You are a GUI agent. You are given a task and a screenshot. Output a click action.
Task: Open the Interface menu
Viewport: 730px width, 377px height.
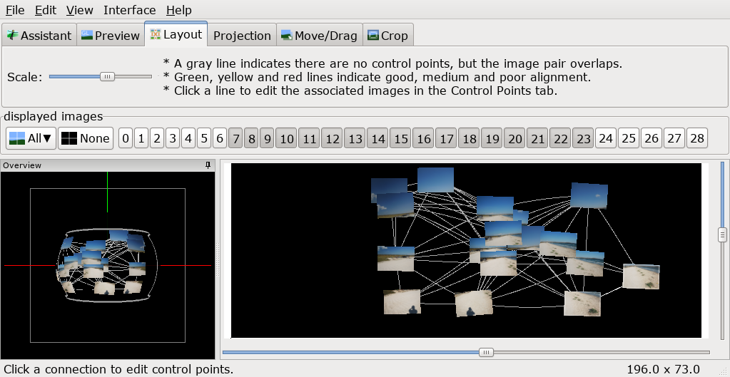[x=129, y=10]
